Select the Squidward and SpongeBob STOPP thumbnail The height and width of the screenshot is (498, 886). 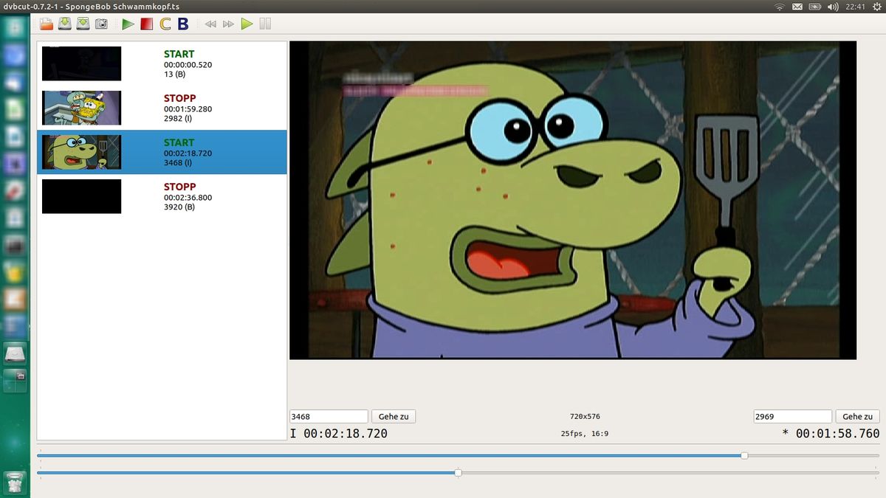[81, 108]
